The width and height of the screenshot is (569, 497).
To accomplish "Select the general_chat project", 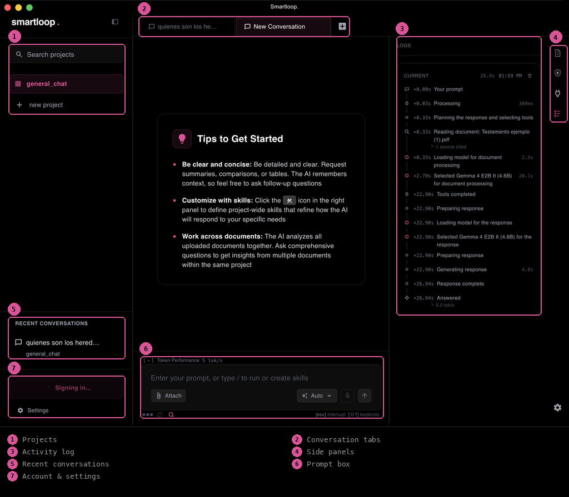I will (67, 84).
